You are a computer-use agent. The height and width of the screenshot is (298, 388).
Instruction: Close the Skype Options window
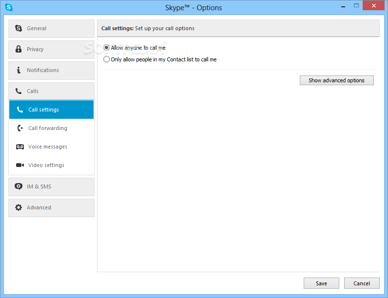click(x=374, y=5)
